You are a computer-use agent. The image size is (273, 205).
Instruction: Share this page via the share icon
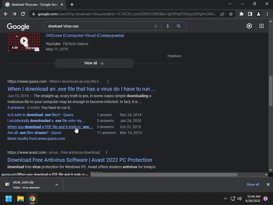click(222, 14)
